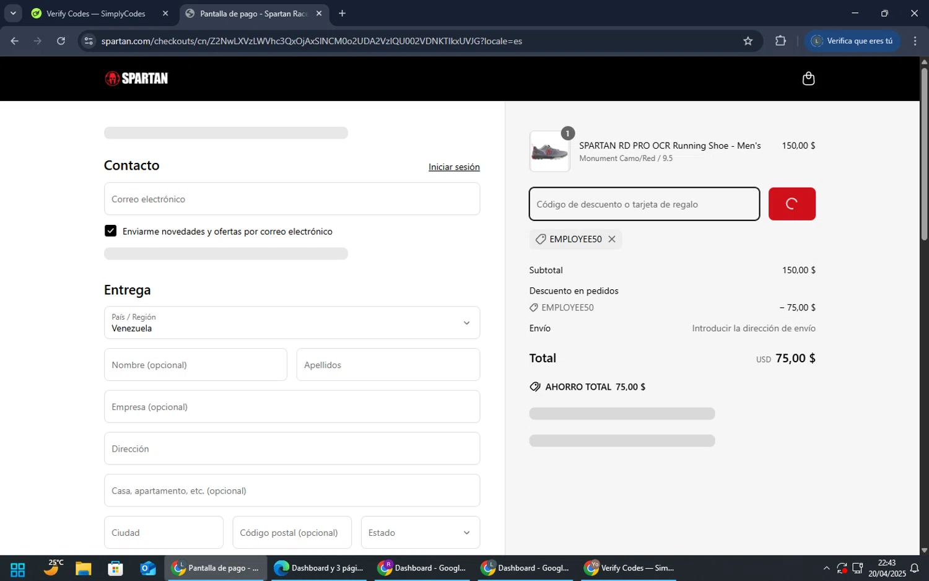This screenshot has width=929, height=581.
Task: Open the shopping bag cart icon
Action: pos(808,79)
